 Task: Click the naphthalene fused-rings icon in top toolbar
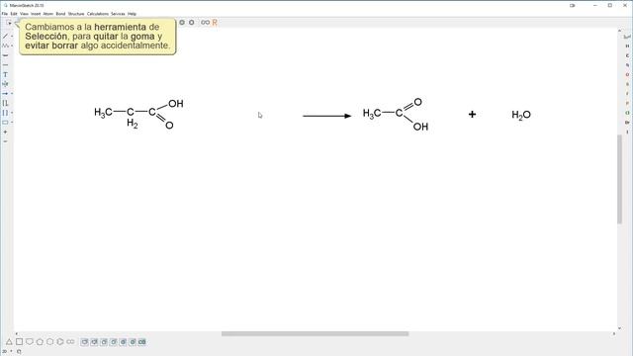click(205, 23)
